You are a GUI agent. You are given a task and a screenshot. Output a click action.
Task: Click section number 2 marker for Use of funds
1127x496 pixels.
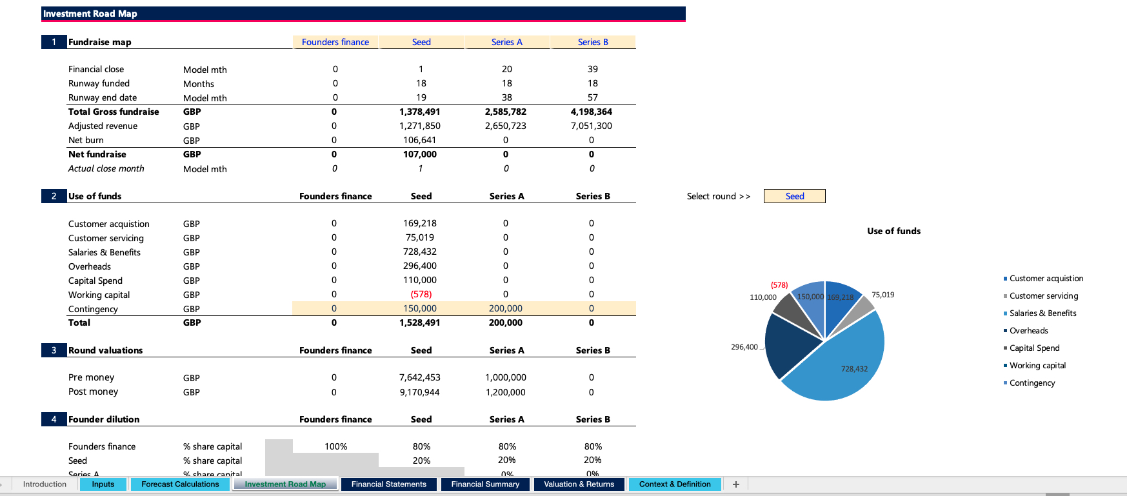click(54, 196)
